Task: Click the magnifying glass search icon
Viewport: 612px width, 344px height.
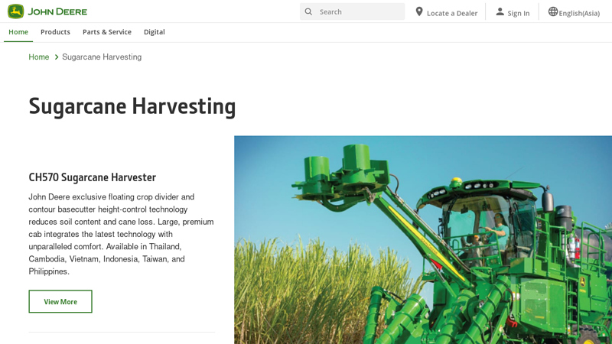Action: tap(308, 11)
